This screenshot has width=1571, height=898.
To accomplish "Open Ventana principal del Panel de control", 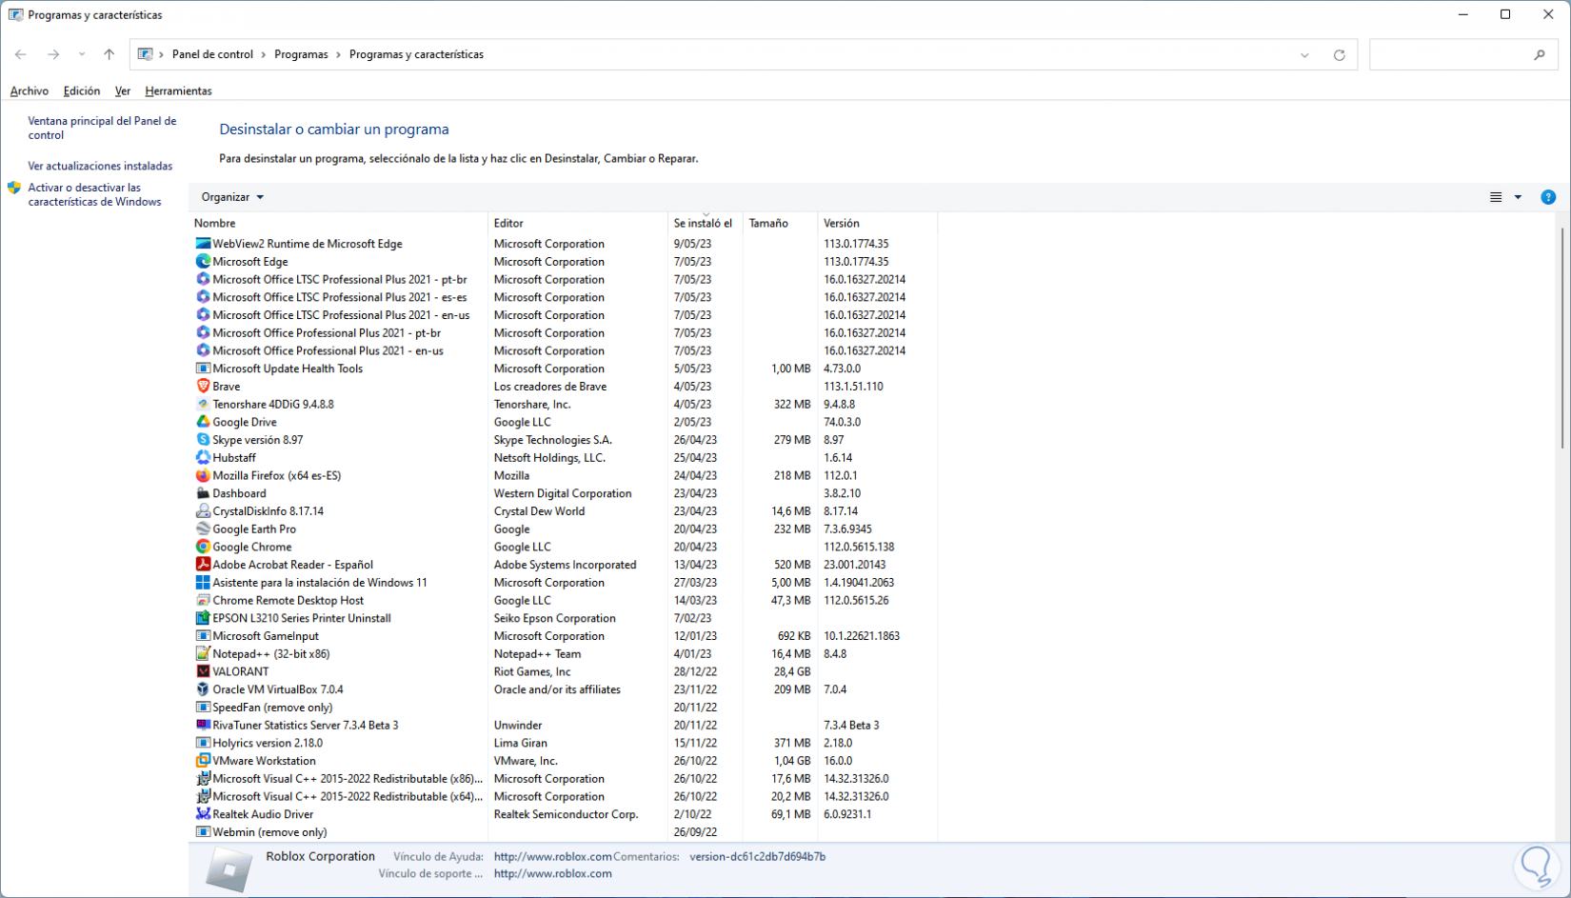I will coord(102,129).
